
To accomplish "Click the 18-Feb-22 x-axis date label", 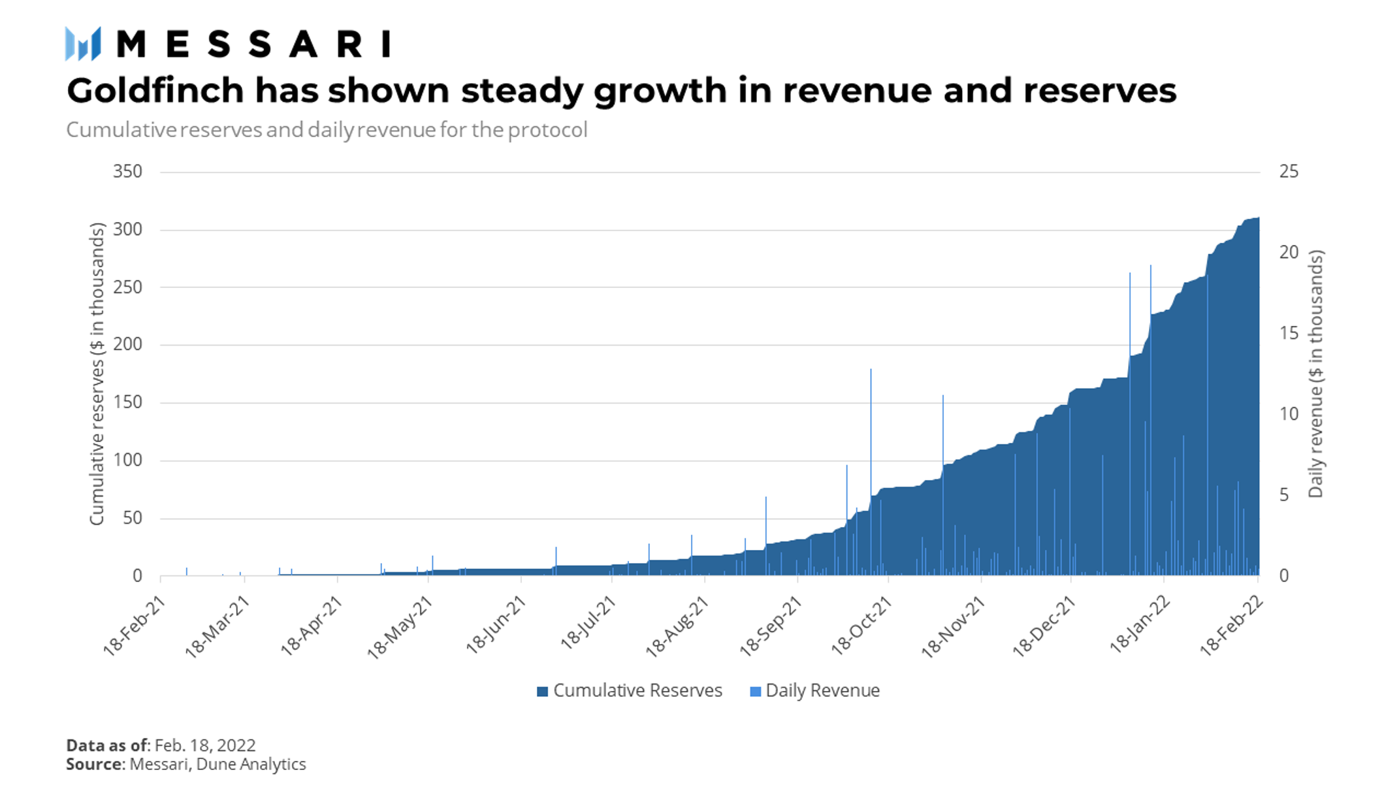I will tap(1231, 626).
